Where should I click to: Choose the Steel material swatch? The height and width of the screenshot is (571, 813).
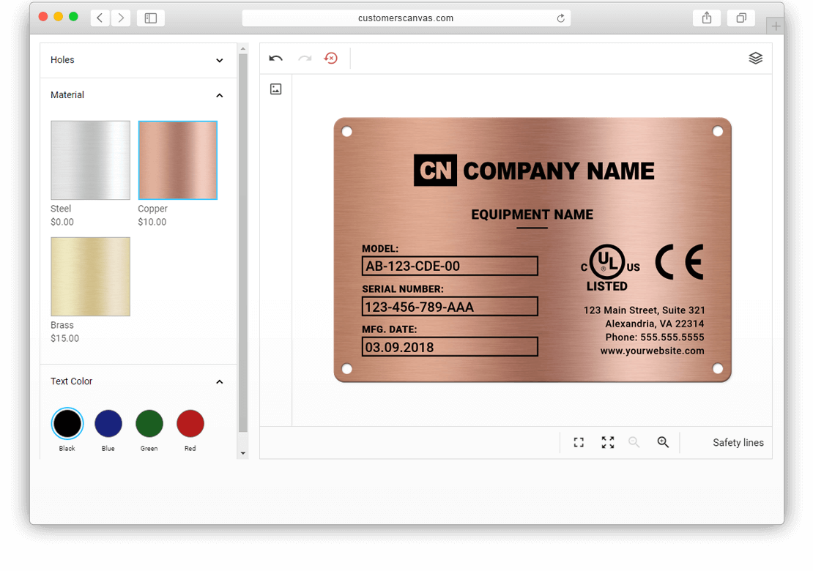tap(90, 160)
